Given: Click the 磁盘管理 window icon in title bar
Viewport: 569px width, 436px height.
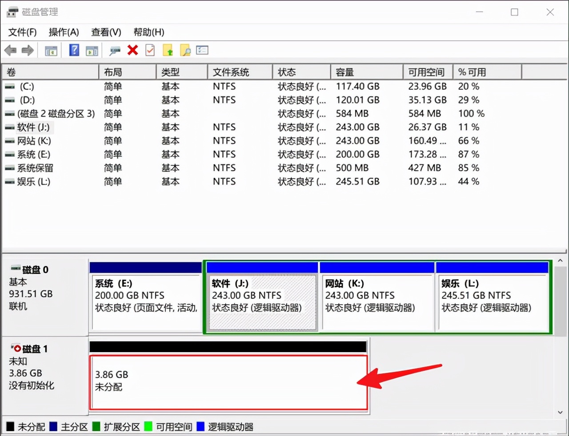Looking at the screenshot, I should tap(12, 12).
